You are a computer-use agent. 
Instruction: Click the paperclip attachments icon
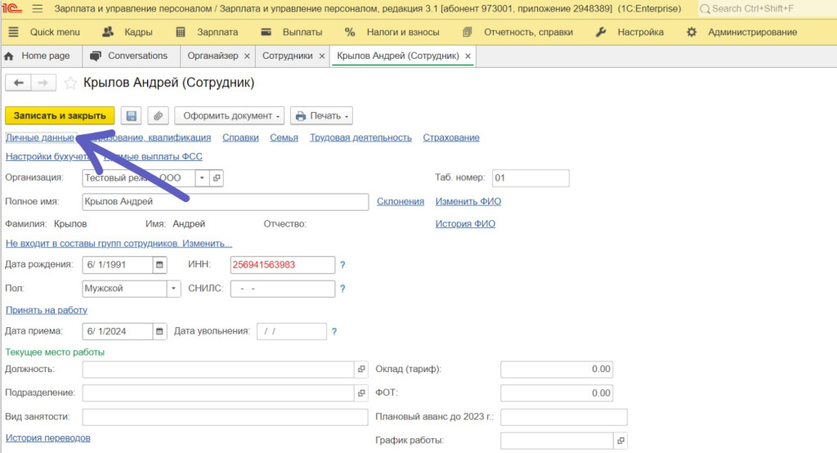pos(158,116)
